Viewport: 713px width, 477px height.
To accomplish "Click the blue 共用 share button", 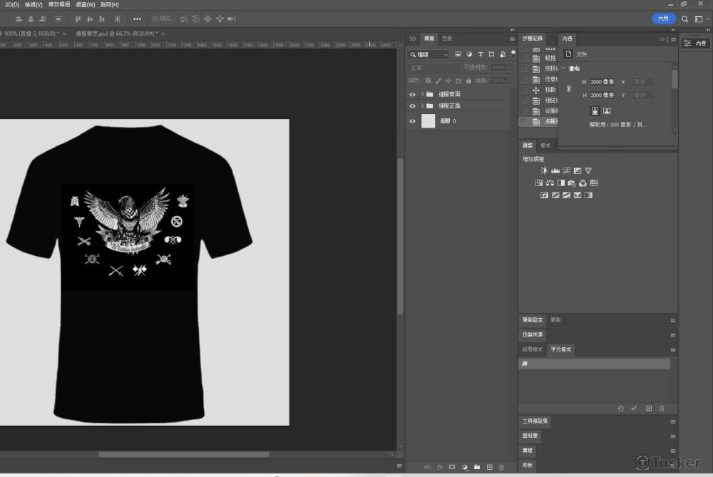I will 663,19.
